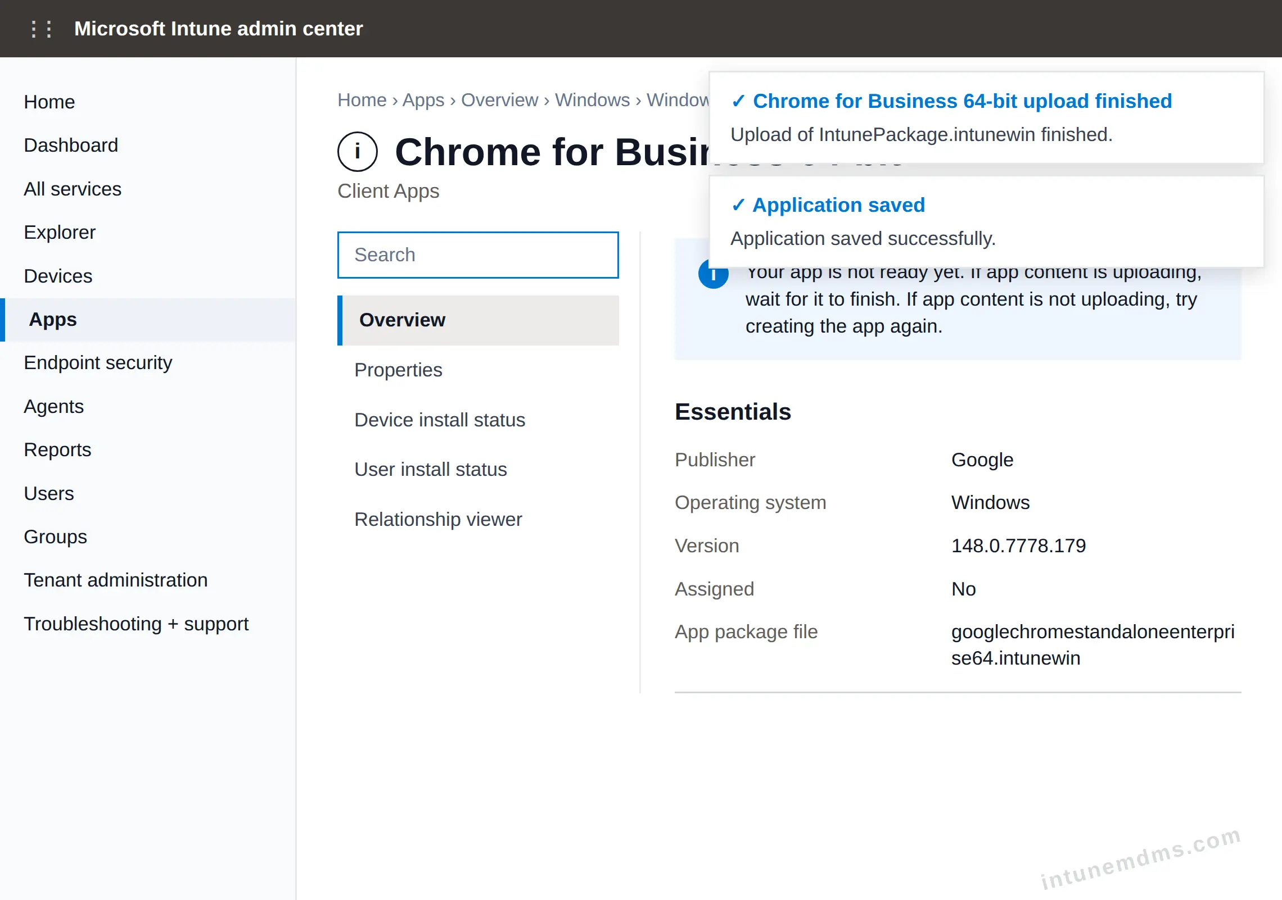Click the Google publisher value
The width and height of the screenshot is (1282, 900).
click(x=982, y=460)
